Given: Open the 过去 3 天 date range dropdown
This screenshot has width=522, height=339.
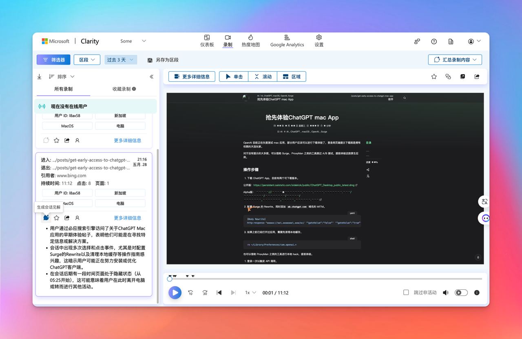Looking at the screenshot, I should pos(121,60).
